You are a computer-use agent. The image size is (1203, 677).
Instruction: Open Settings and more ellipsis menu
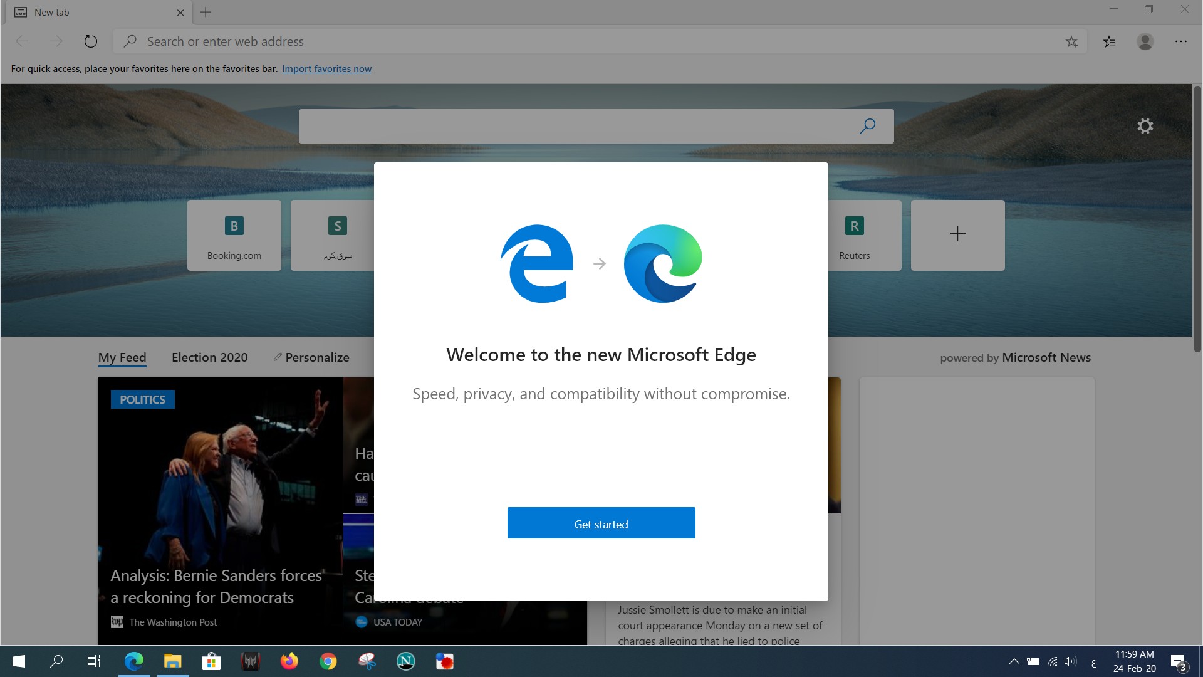(x=1181, y=41)
